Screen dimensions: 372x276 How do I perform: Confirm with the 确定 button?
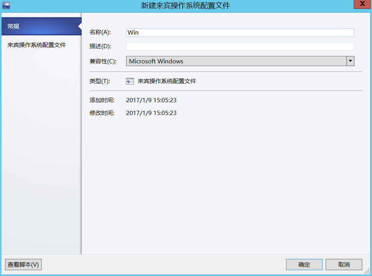pyautogui.click(x=304, y=264)
